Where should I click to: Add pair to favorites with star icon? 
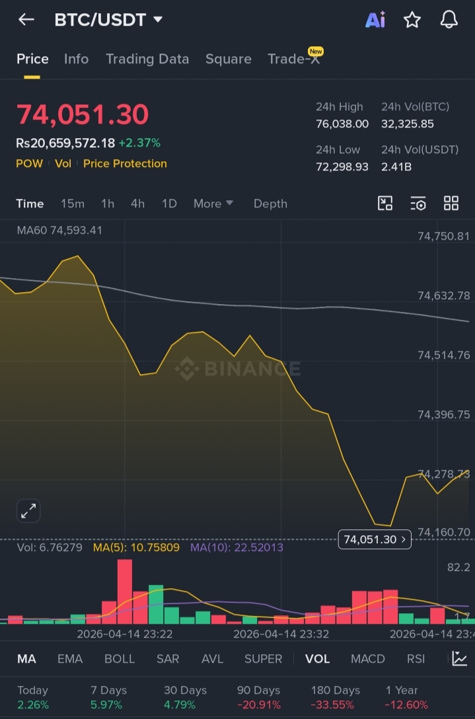(x=412, y=20)
